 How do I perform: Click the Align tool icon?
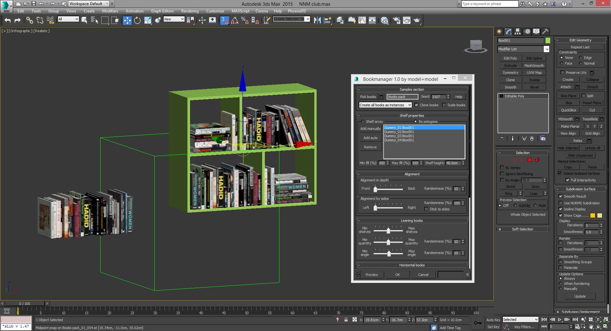327,20
